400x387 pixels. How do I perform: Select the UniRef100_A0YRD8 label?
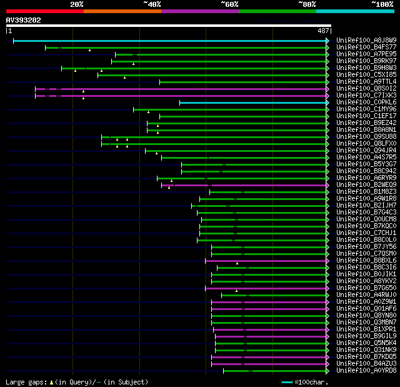[366, 371]
